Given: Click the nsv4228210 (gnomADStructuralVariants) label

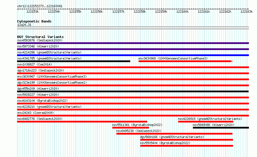Looking at the screenshot, I should [x=49, y=107].
